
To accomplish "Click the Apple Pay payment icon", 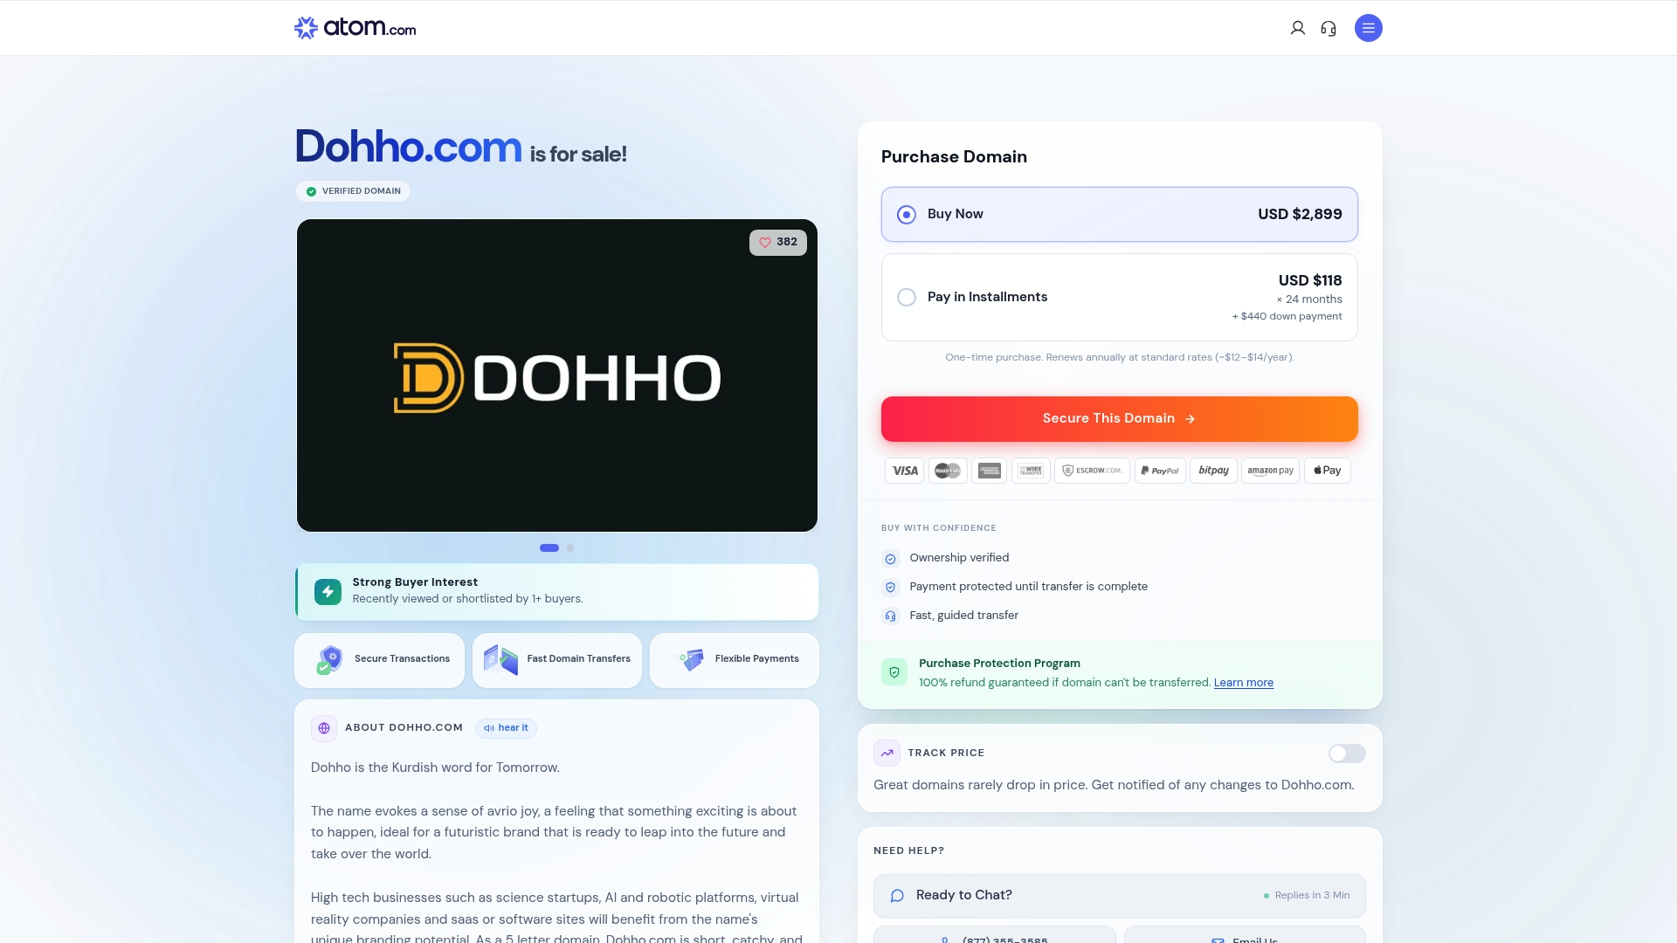I will [x=1327, y=471].
